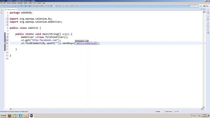Image resolution: width=210 pixels, height=118 pixels.
Task: Expand the Debug dropdown arrow
Action: (23, 6)
